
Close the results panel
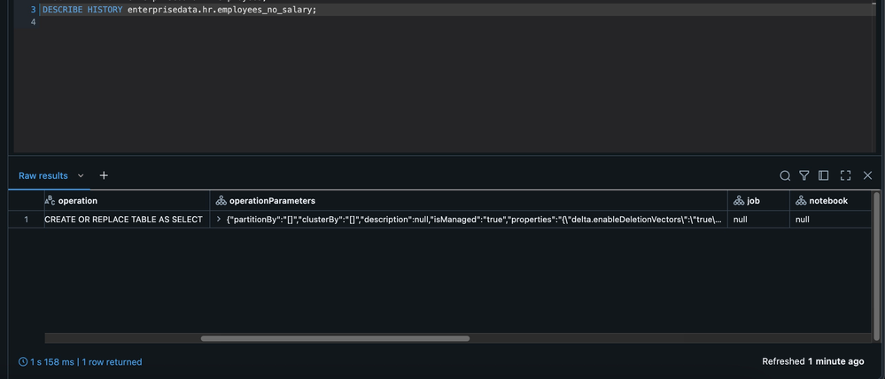(867, 175)
